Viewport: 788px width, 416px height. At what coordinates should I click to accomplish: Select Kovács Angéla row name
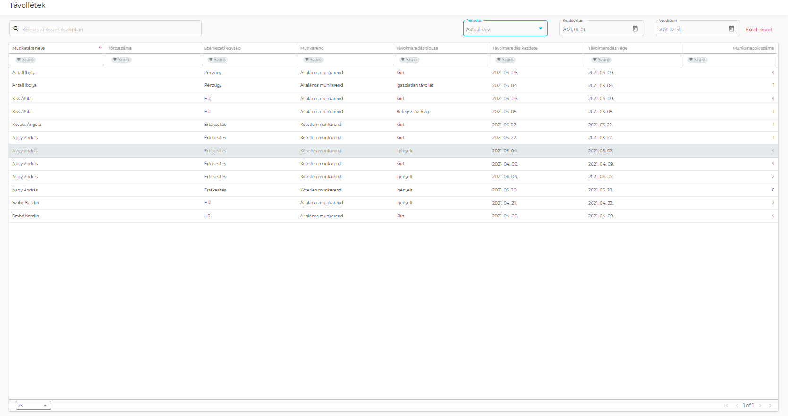[x=26, y=125]
